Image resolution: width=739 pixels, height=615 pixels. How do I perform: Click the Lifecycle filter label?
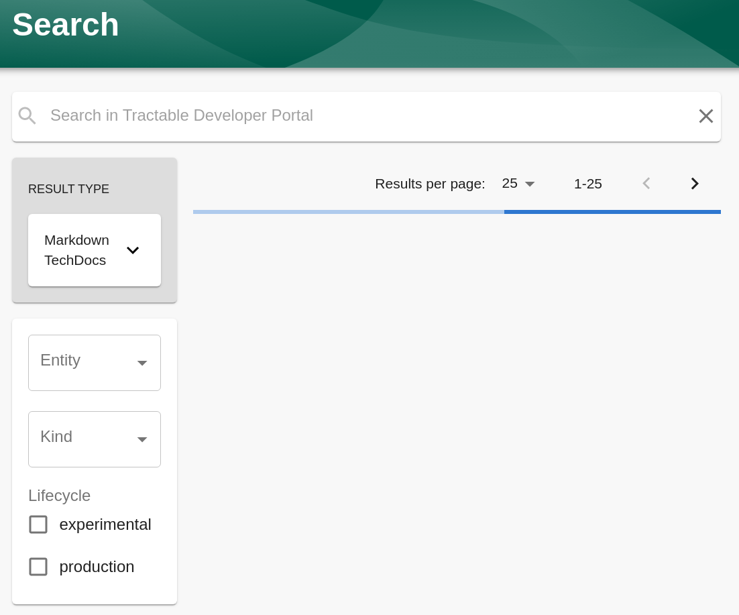pos(59,496)
